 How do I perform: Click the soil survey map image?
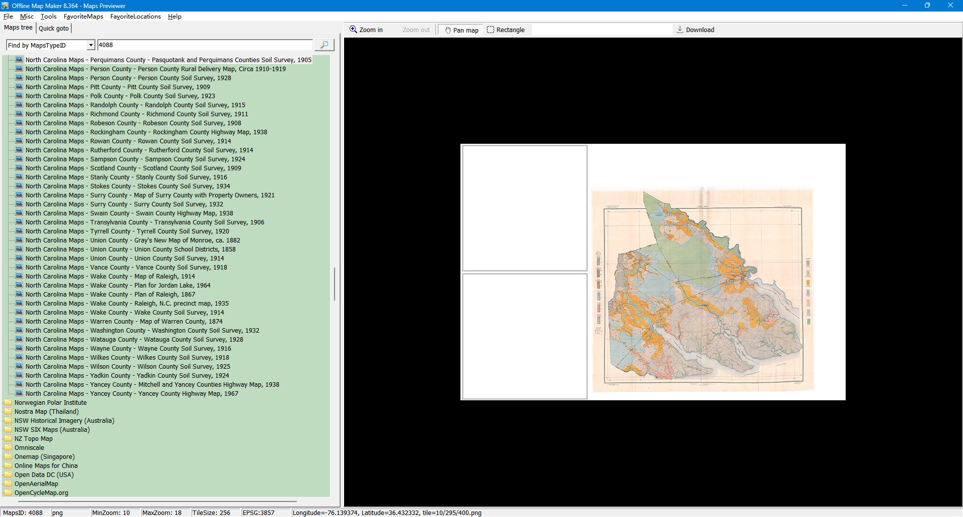(702, 290)
